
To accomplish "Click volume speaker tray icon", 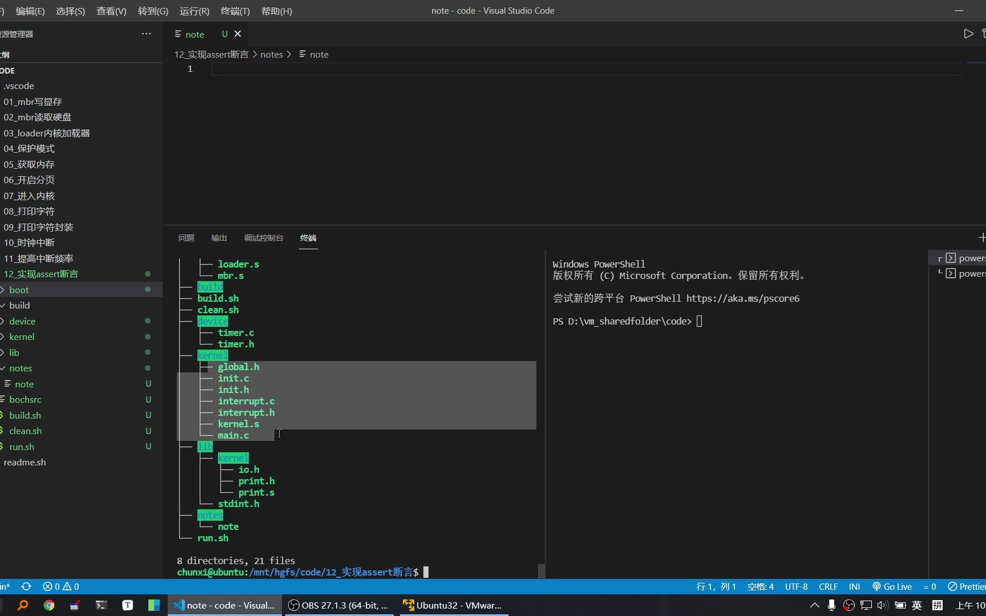I will pos(883,605).
